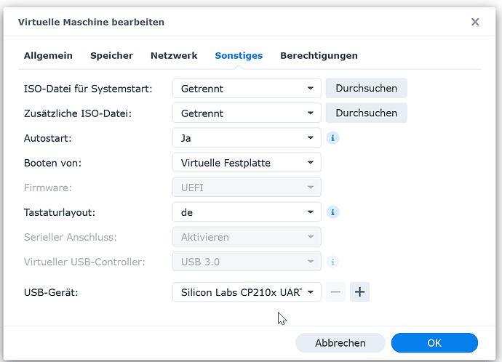Click the Abbrechen button
Viewport: 502px width, 362px height.
[x=340, y=343]
